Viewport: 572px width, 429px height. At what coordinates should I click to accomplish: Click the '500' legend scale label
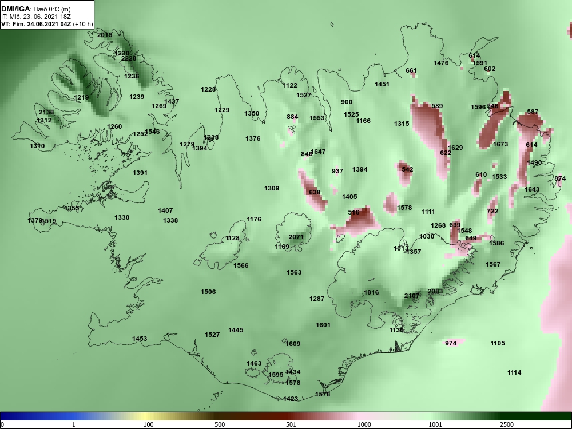(x=220, y=424)
